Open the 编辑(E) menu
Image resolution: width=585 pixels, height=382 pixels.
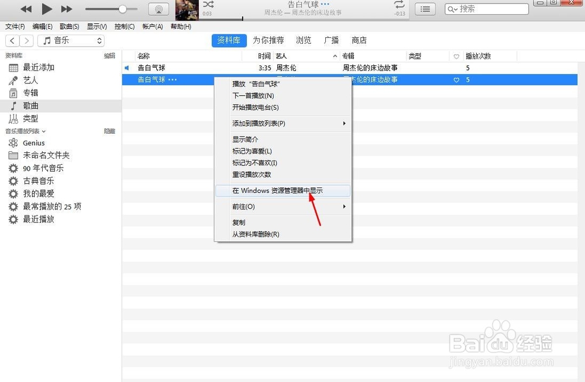42,26
